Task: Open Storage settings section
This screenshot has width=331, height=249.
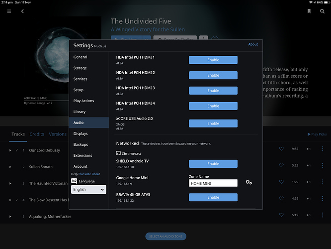Action: coord(89,68)
